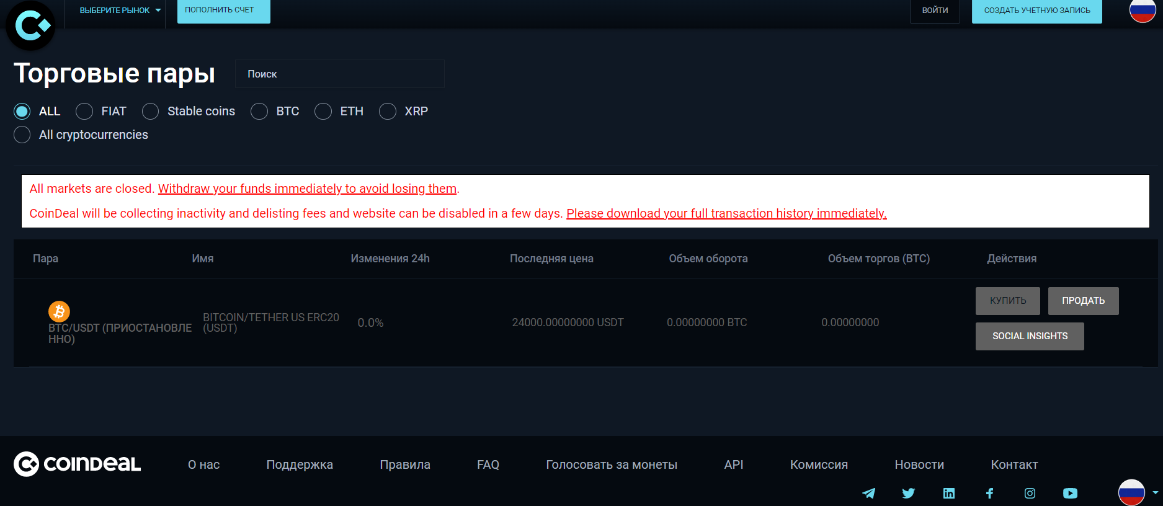Focus the Поиск search field
The height and width of the screenshot is (506, 1163).
(340, 74)
